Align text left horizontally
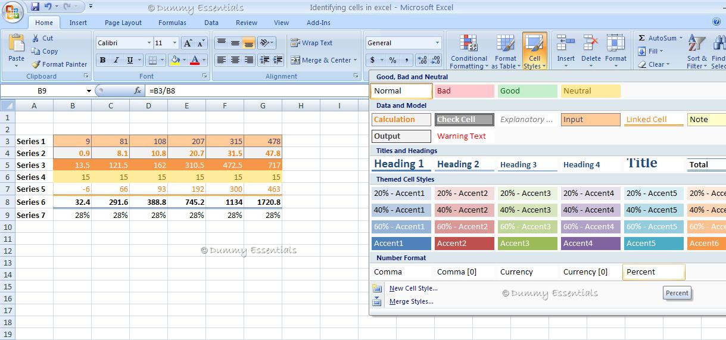Screen dimensions: 726x340 [x=221, y=60]
